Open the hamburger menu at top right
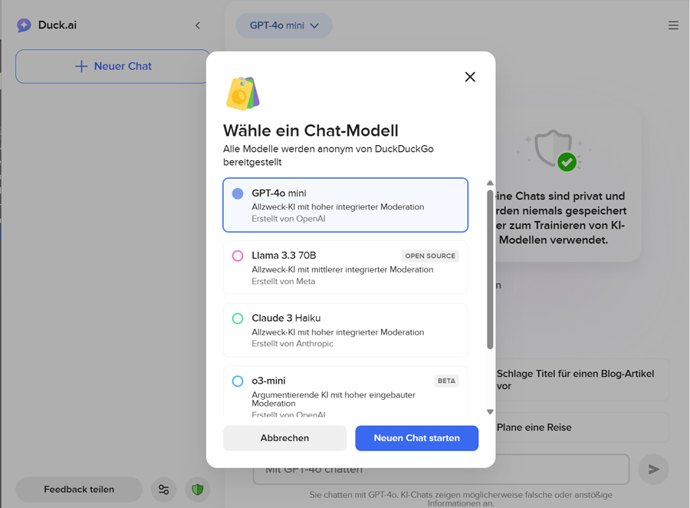The width and height of the screenshot is (690, 508). (x=673, y=25)
